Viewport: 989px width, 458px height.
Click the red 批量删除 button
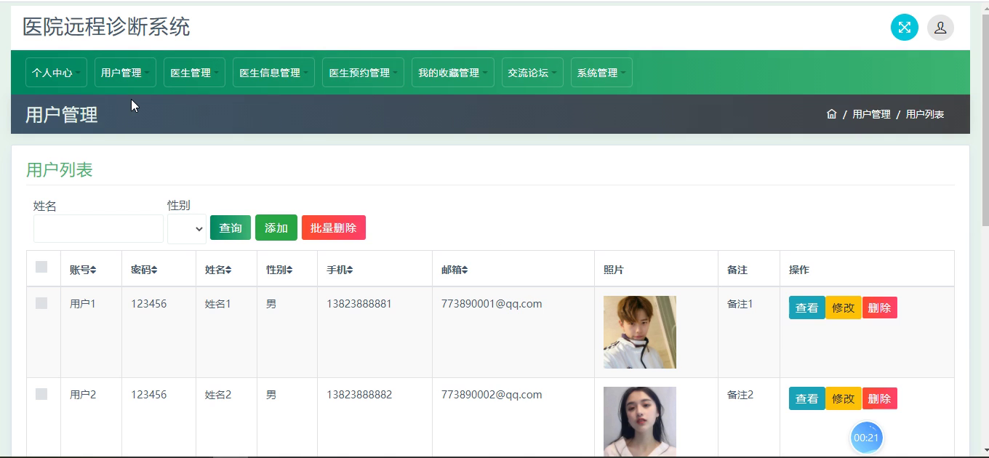334,228
